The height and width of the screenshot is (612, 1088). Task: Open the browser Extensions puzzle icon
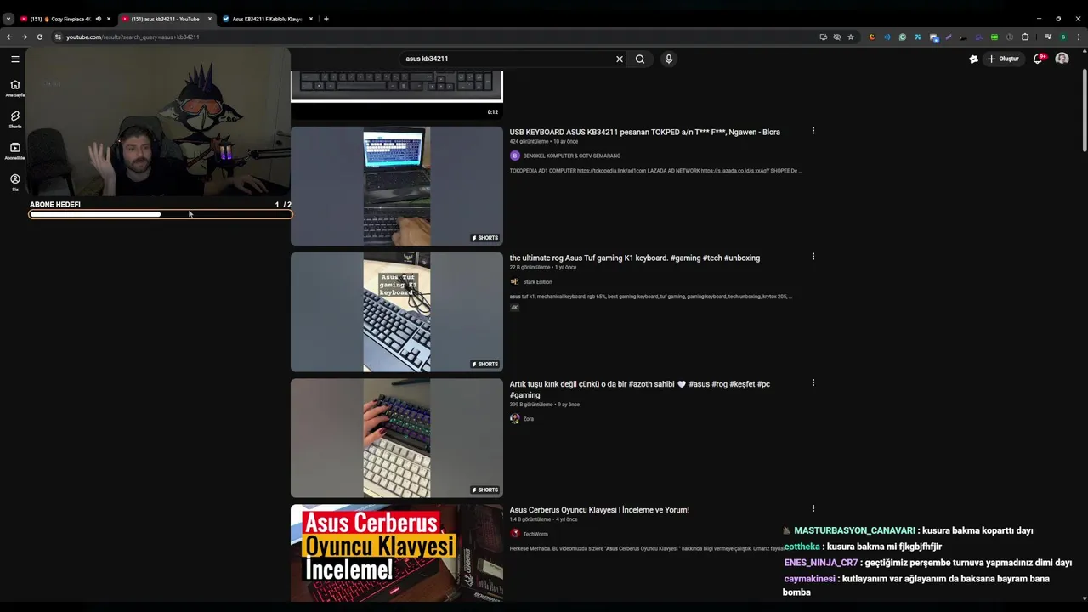click(1025, 37)
